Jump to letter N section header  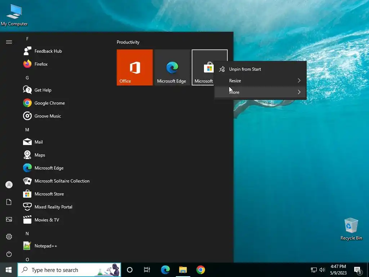coord(27,234)
